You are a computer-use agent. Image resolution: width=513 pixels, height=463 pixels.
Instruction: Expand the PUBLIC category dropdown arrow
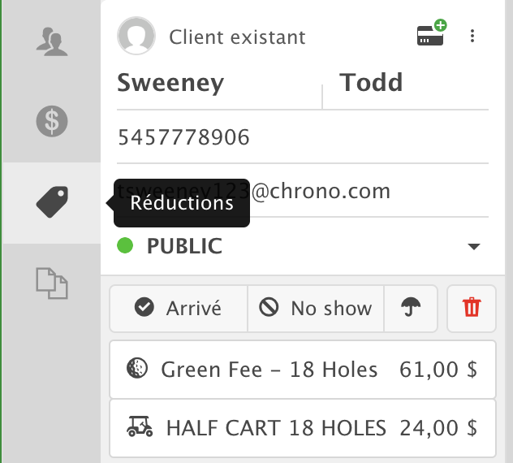(474, 247)
